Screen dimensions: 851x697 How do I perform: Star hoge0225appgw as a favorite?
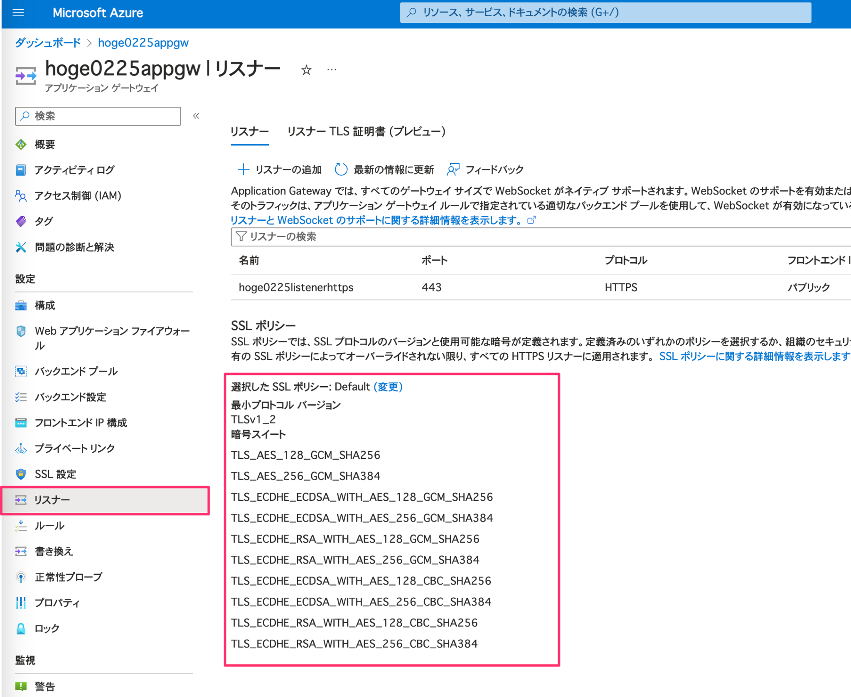pyautogui.click(x=306, y=70)
